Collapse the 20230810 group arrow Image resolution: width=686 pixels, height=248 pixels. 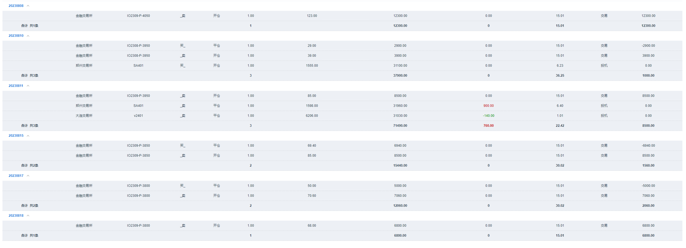(28, 36)
